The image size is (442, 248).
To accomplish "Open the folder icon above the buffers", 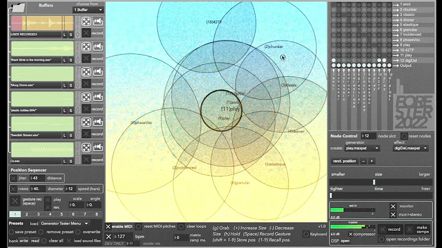I will pyautogui.click(x=18, y=7).
